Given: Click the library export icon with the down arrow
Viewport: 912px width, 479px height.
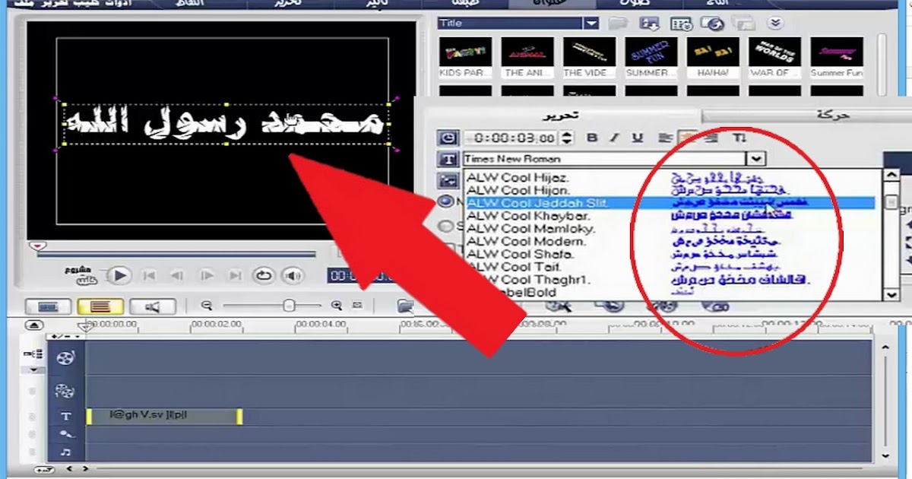Looking at the screenshot, I should pos(648,24).
